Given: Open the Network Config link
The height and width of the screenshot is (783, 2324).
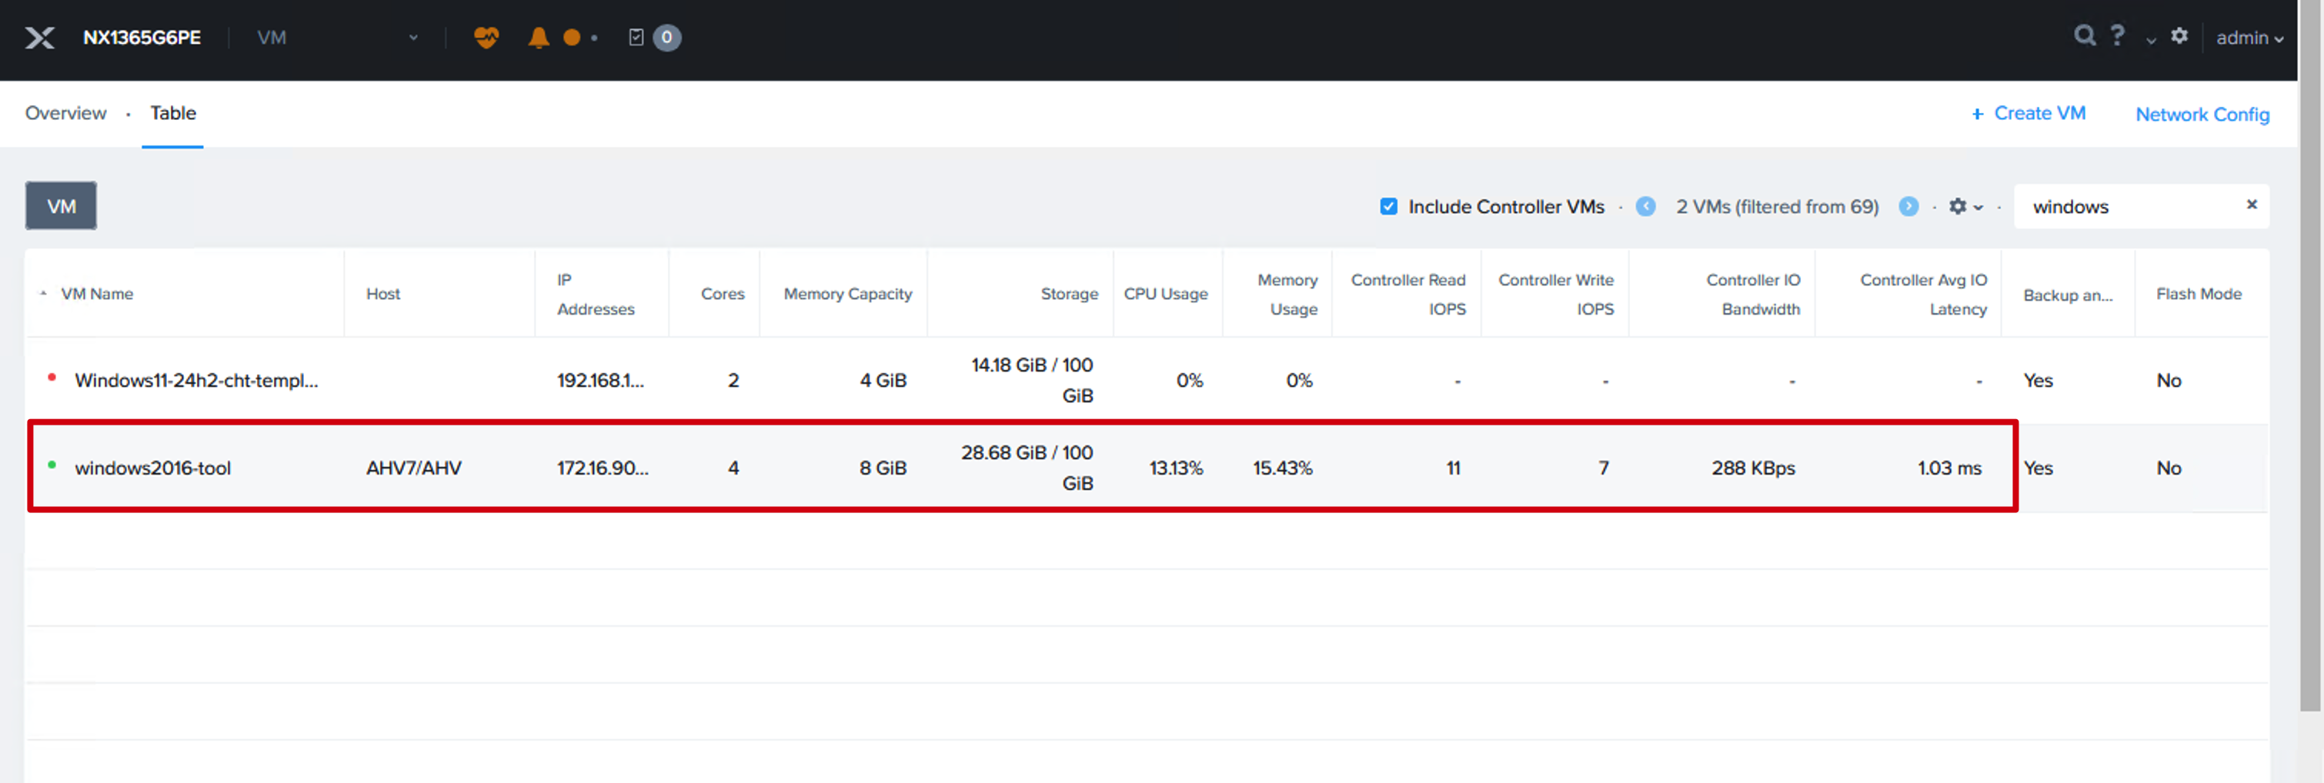Looking at the screenshot, I should 2202,115.
